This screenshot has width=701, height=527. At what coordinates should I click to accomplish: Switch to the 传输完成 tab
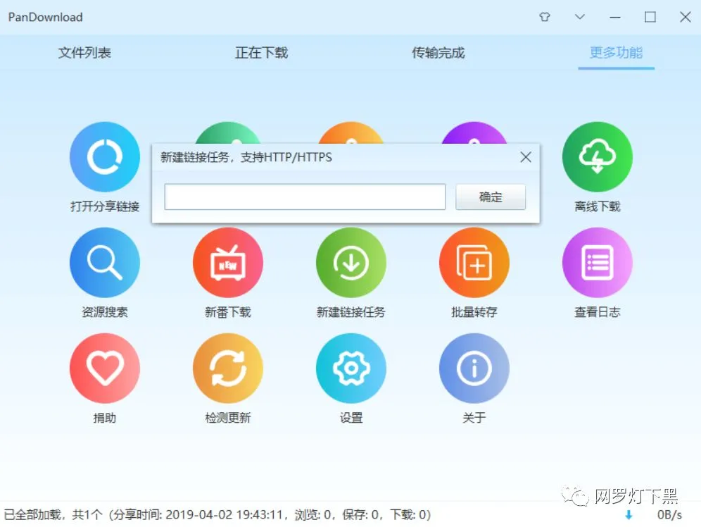click(x=438, y=53)
